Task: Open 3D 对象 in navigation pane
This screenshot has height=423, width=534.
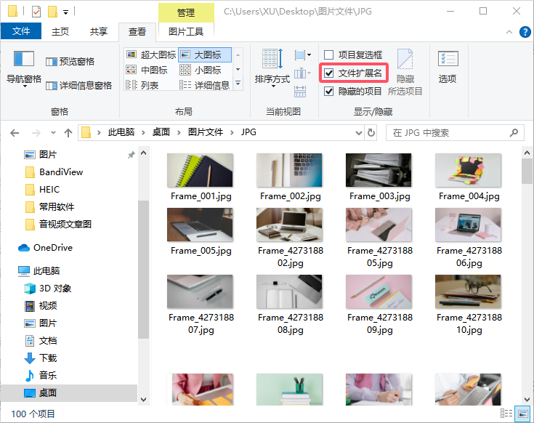Action: [x=48, y=289]
